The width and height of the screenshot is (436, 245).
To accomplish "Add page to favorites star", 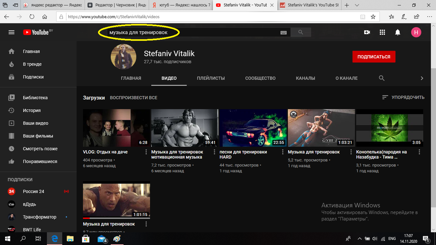I will click(x=373, y=17).
